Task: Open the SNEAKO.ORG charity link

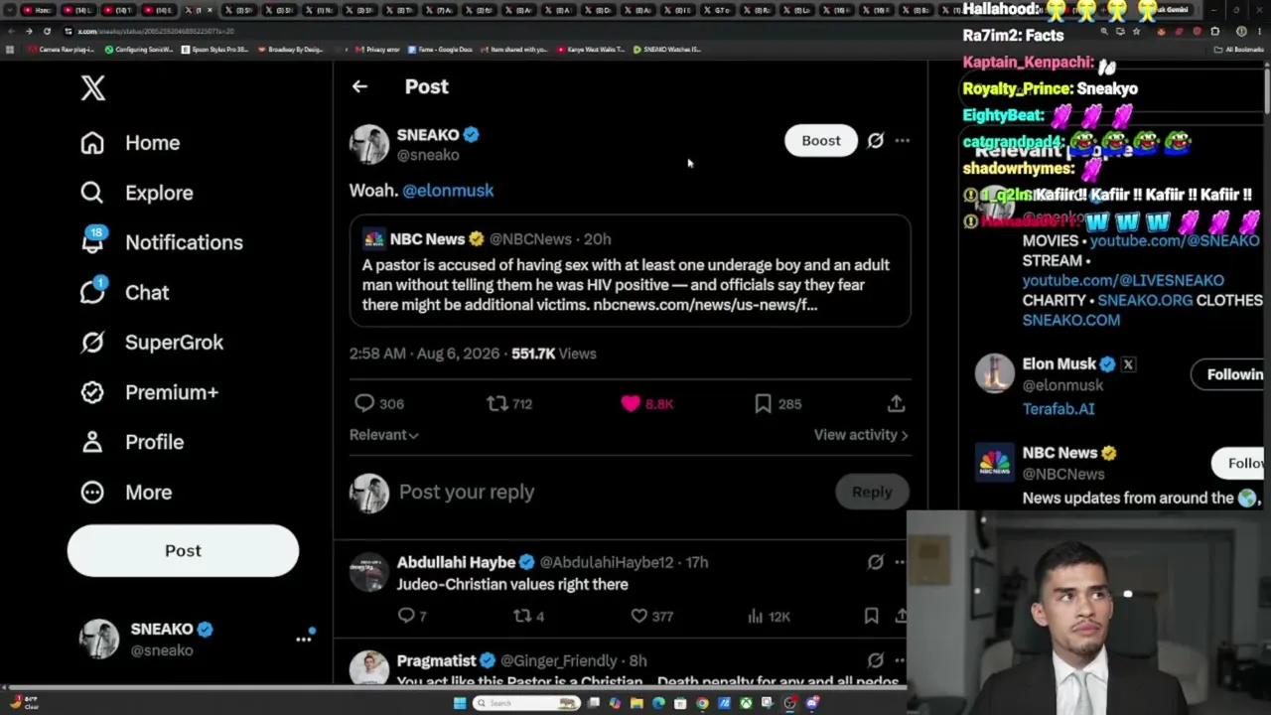Action: 1145,301
